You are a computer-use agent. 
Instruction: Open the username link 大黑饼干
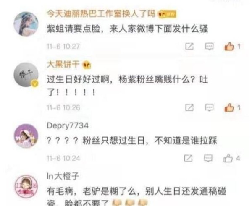(x=63, y=65)
